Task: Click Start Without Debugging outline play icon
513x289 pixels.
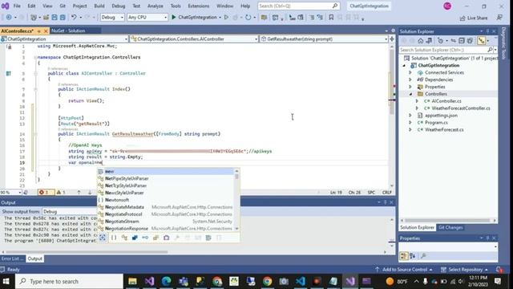Action: (x=226, y=18)
